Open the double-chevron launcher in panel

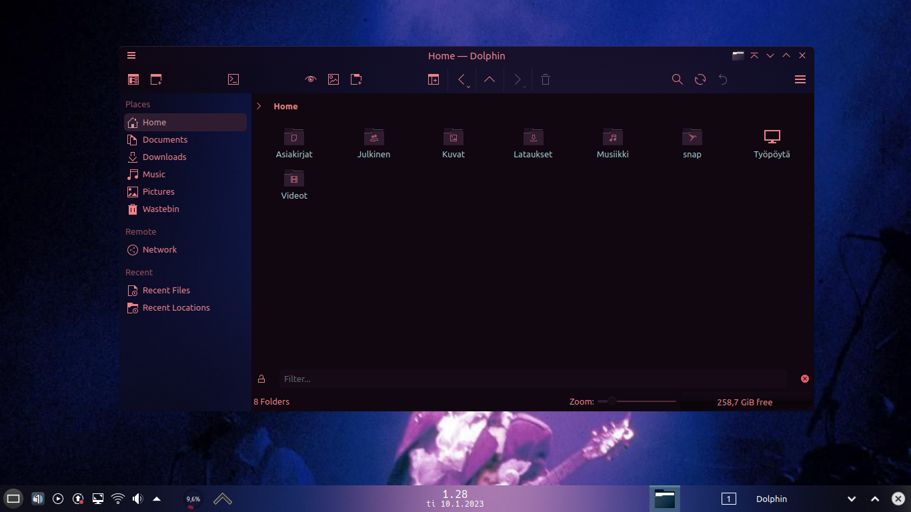(x=223, y=498)
